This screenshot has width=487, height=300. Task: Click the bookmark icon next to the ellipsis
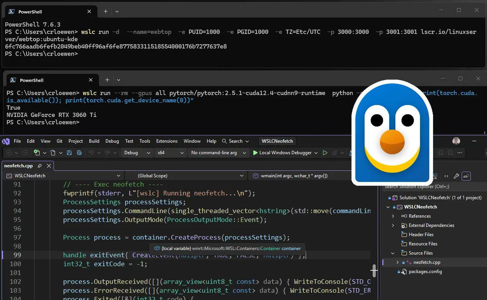[x=450, y=153]
